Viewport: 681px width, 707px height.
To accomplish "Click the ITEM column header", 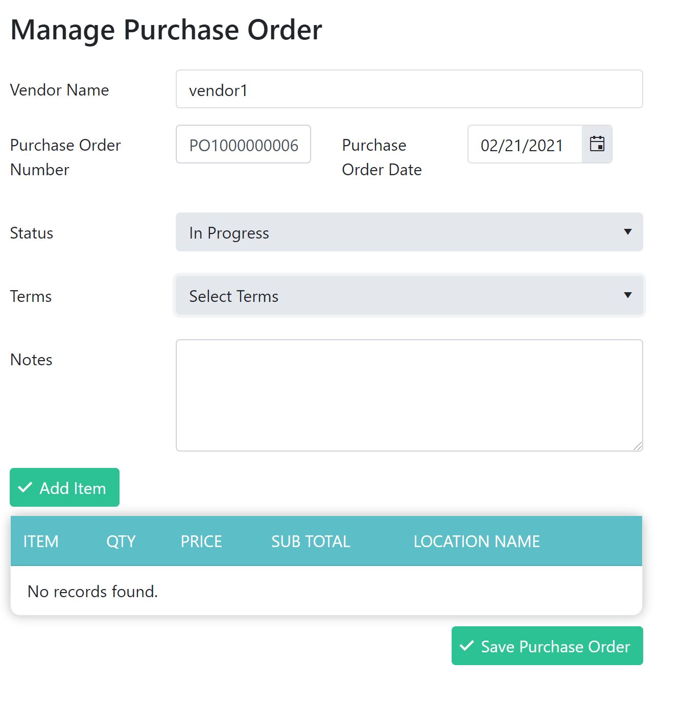I will pos(41,541).
